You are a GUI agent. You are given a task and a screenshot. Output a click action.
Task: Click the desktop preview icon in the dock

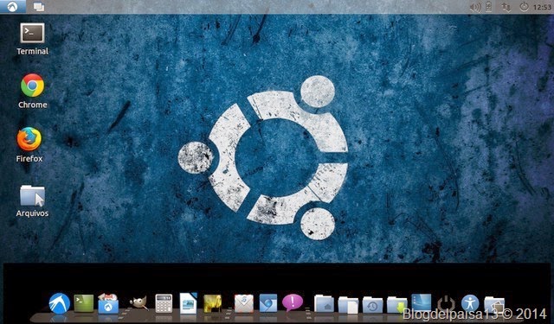coord(422,303)
